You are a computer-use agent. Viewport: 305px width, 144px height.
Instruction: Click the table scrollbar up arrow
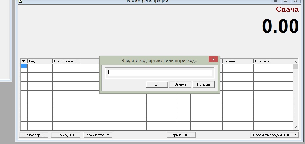pos(295,61)
